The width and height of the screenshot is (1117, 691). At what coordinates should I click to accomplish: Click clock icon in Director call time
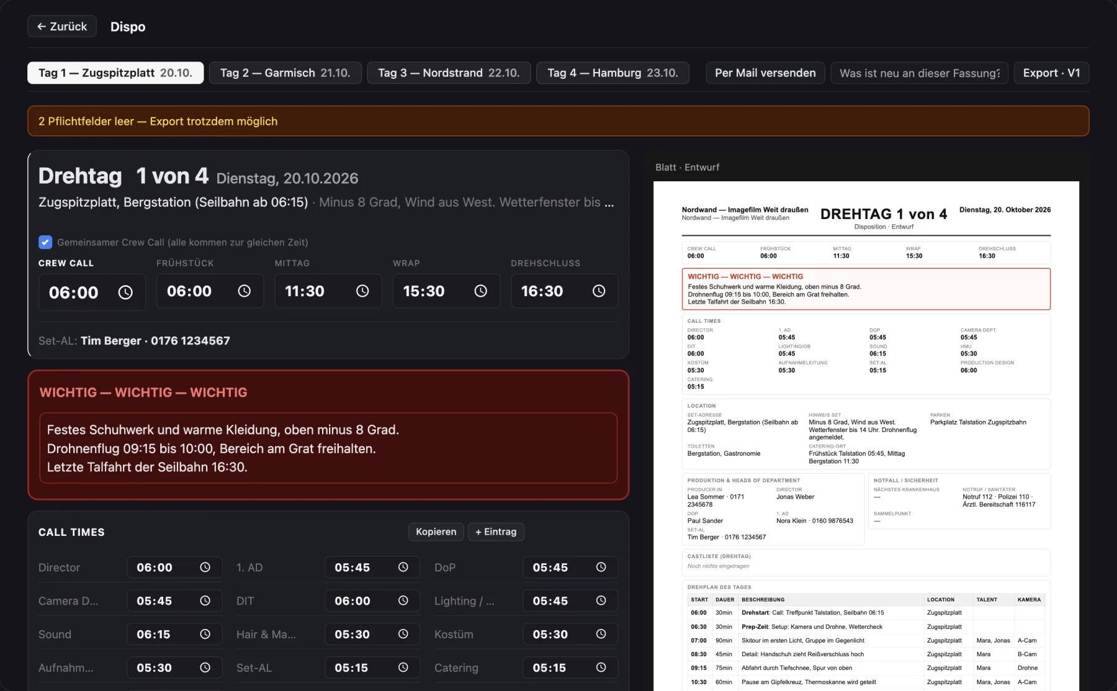click(205, 567)
